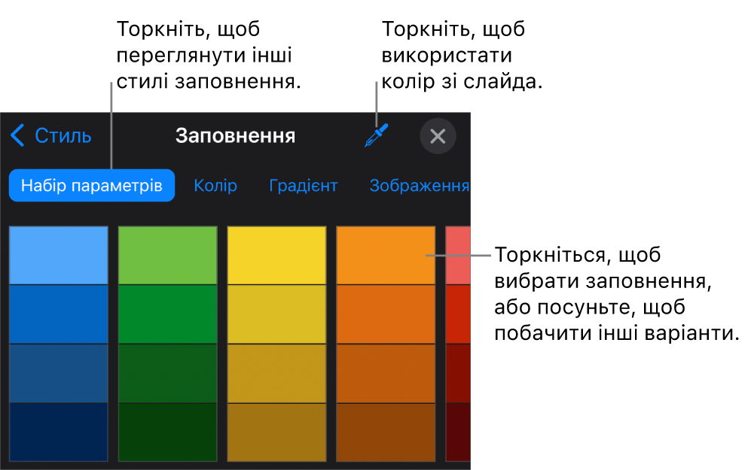Choose the darkest maroon swatch
The image size is (754, 470).
(x=458, y=432)
